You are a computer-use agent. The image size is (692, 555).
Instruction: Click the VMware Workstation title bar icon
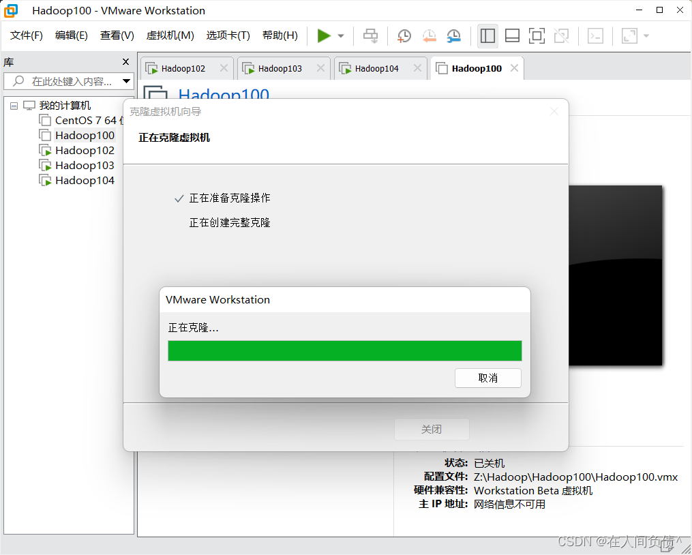[11, 11]
